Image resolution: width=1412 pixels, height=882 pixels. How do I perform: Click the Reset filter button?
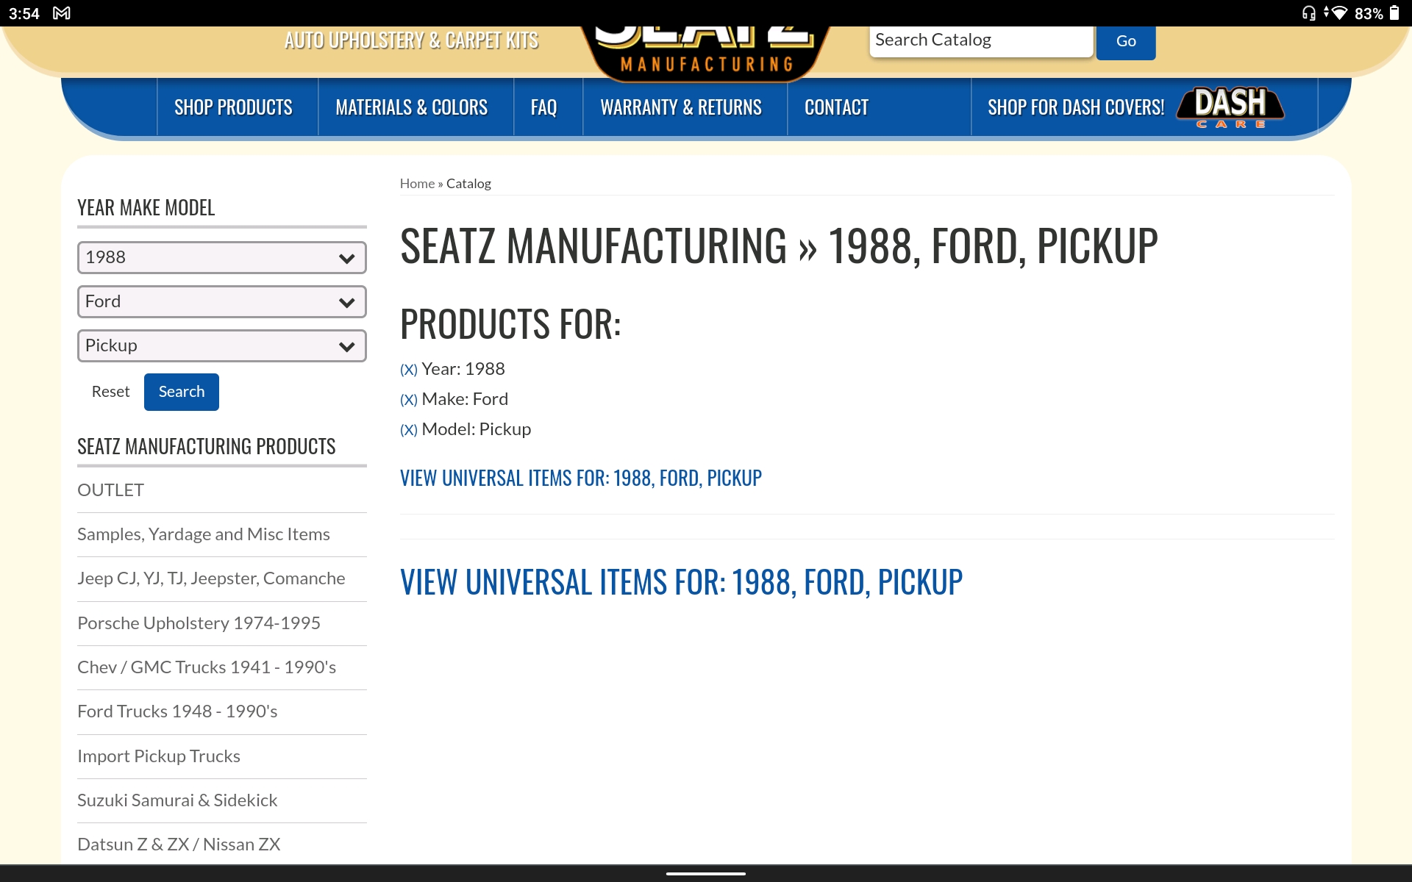pyautogui.click(x=110, y=392)
